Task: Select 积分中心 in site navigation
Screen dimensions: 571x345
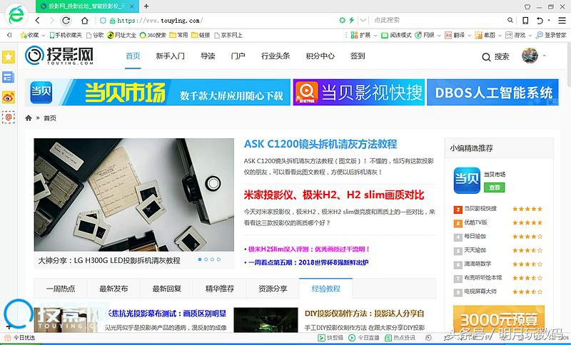Action: click(x=320, y=56)
